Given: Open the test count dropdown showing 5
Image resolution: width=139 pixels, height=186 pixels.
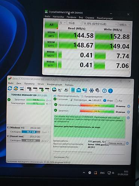Looking at the screenshot, I should click(x=62, y=23).
